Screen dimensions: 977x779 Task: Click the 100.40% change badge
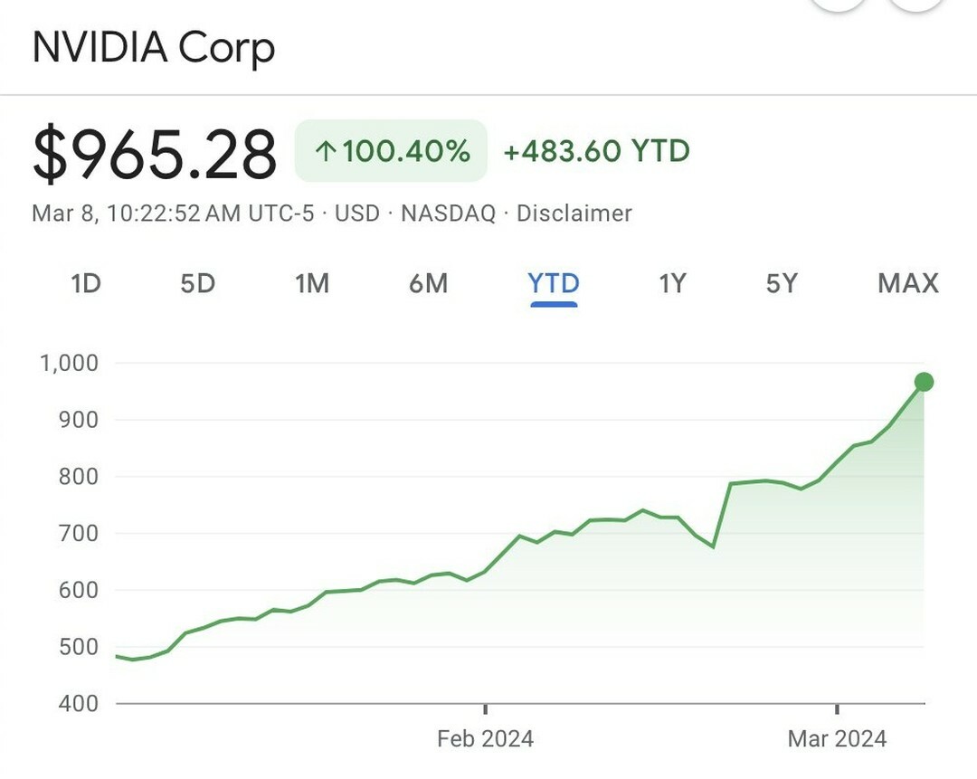tap(391, 151)
